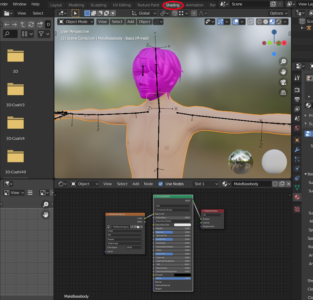Open the Scene properties tab
The width and height of the screenshot is (313, 300).
(297, 119)
